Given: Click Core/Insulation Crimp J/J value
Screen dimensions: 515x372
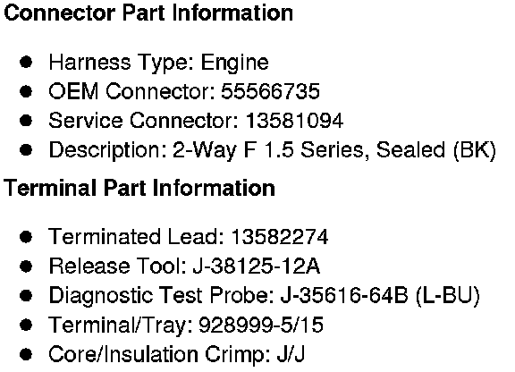Looking at the screenshot, I should pos(291,354).
